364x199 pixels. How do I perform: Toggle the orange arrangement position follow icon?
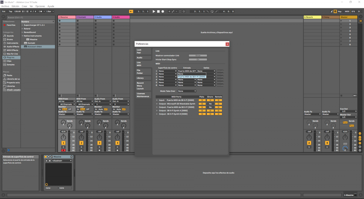tap(131, 11)
